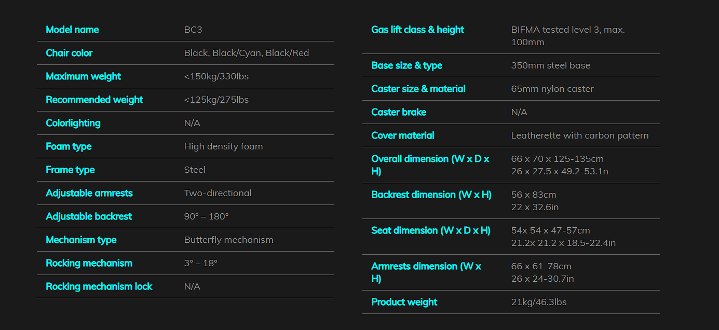Click the Adjustable armrests label
Viewport: 719px width, 330px height.
coord(89,193)
